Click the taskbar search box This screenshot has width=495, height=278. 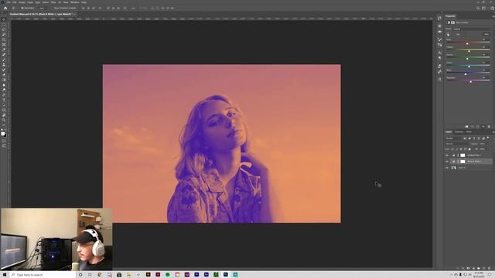tap(43, 275)
